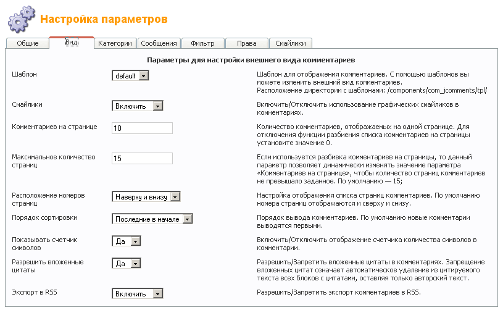Switch to the Общие tab
The width and height of the screenshot is (503, 310).
pos(28,43)
